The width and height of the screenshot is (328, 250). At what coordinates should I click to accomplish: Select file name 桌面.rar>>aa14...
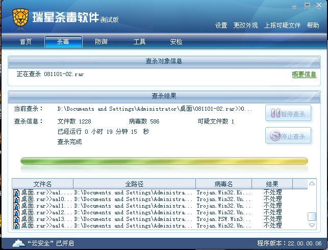(46, 226)
